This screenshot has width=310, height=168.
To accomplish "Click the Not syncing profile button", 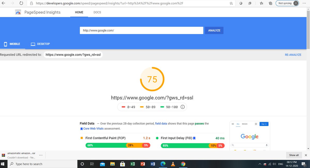I will coord(288,3).
